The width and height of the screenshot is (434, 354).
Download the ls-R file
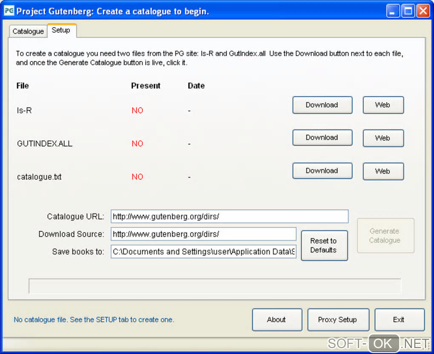point(323,105)
